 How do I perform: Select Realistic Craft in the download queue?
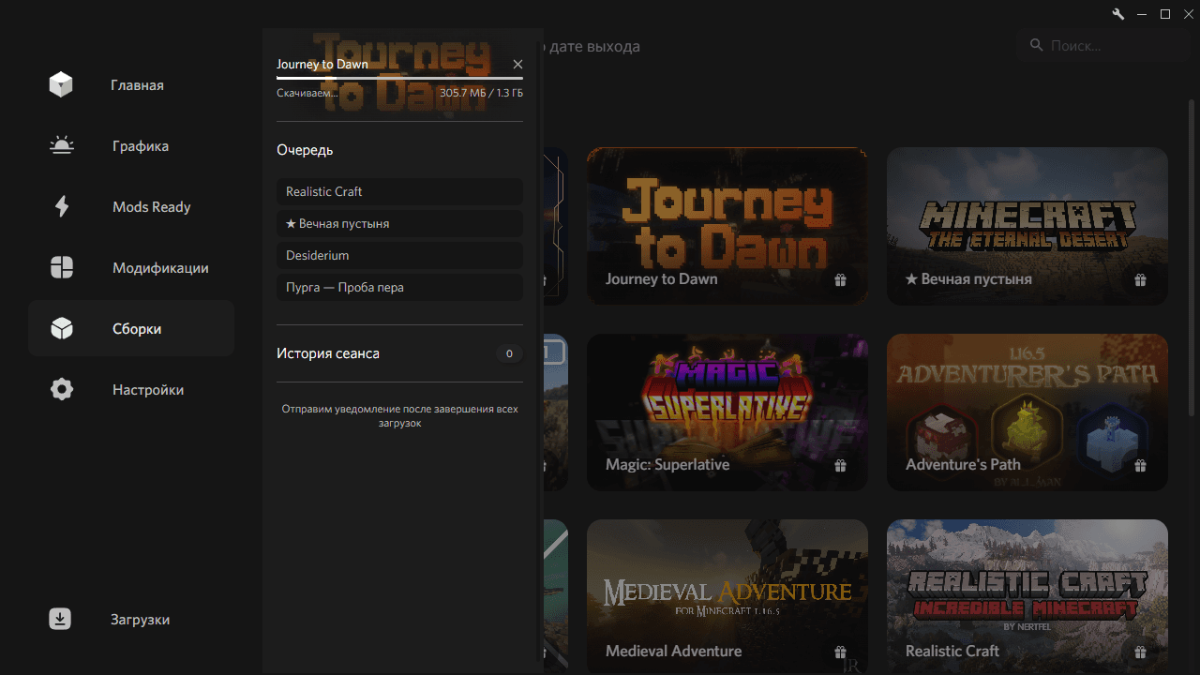[399, 191]
